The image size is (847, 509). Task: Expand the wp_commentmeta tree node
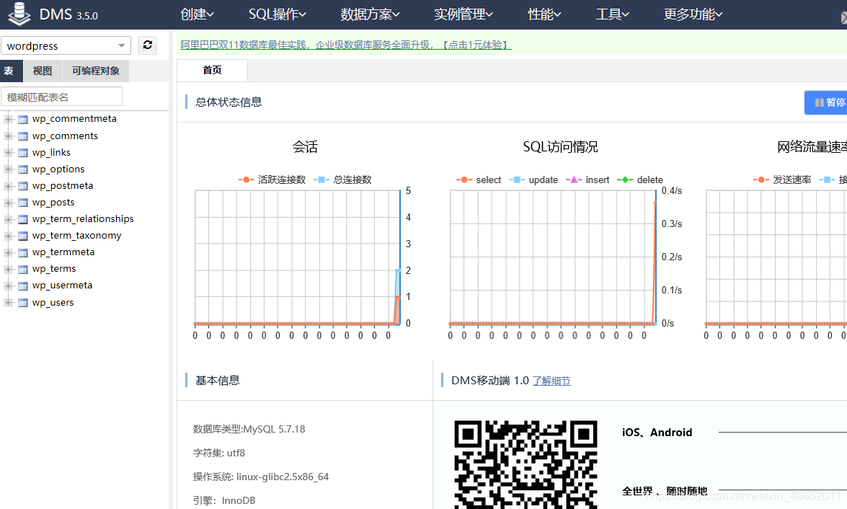[x=8, y=120]
